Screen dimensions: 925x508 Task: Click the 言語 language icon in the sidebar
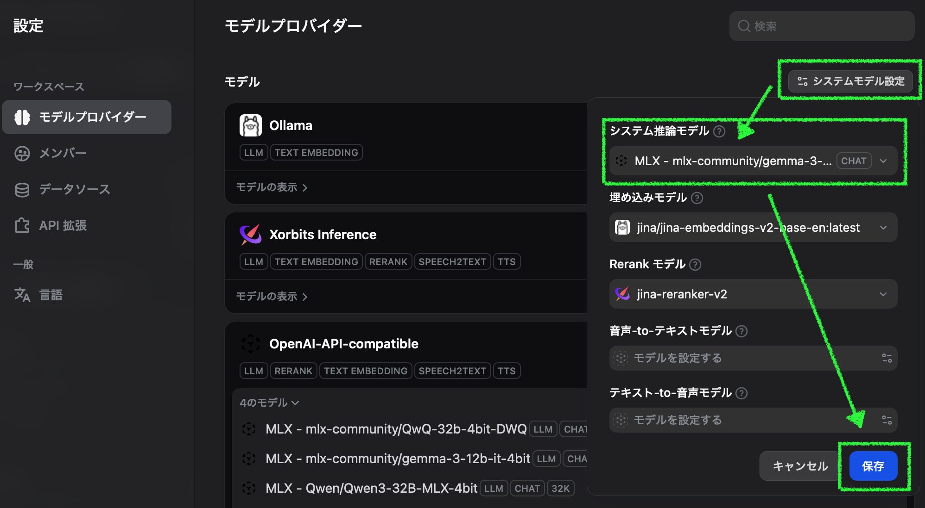point(21,294)
